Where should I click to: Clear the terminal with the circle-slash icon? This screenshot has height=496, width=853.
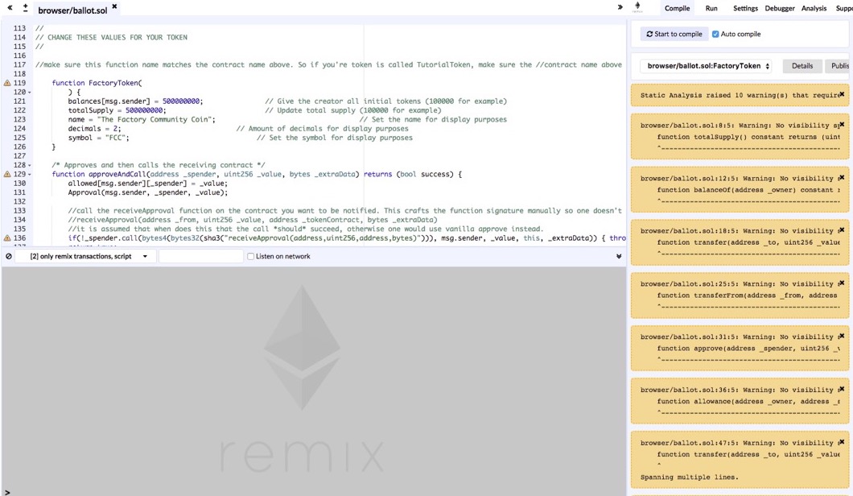9,256
